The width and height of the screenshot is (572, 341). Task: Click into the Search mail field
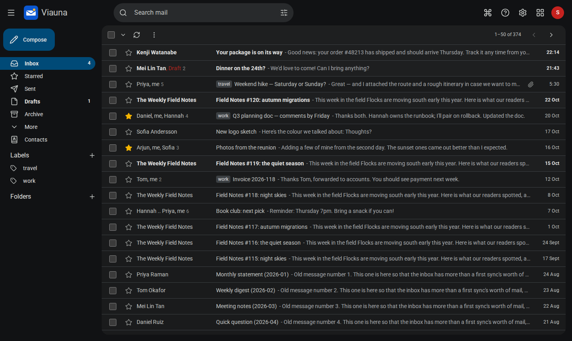tap(203, 13)
